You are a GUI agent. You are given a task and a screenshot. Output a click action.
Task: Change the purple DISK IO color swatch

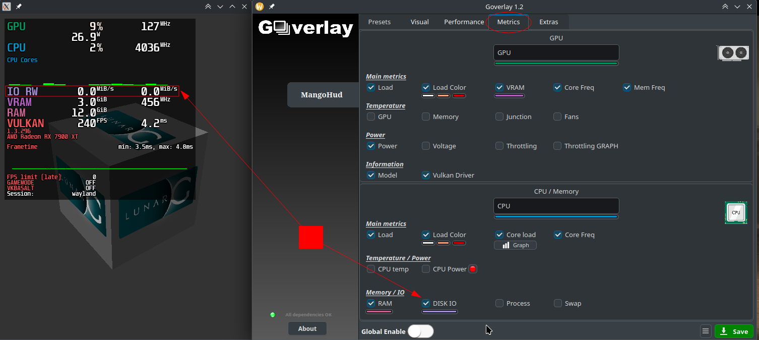click(439, 312)
